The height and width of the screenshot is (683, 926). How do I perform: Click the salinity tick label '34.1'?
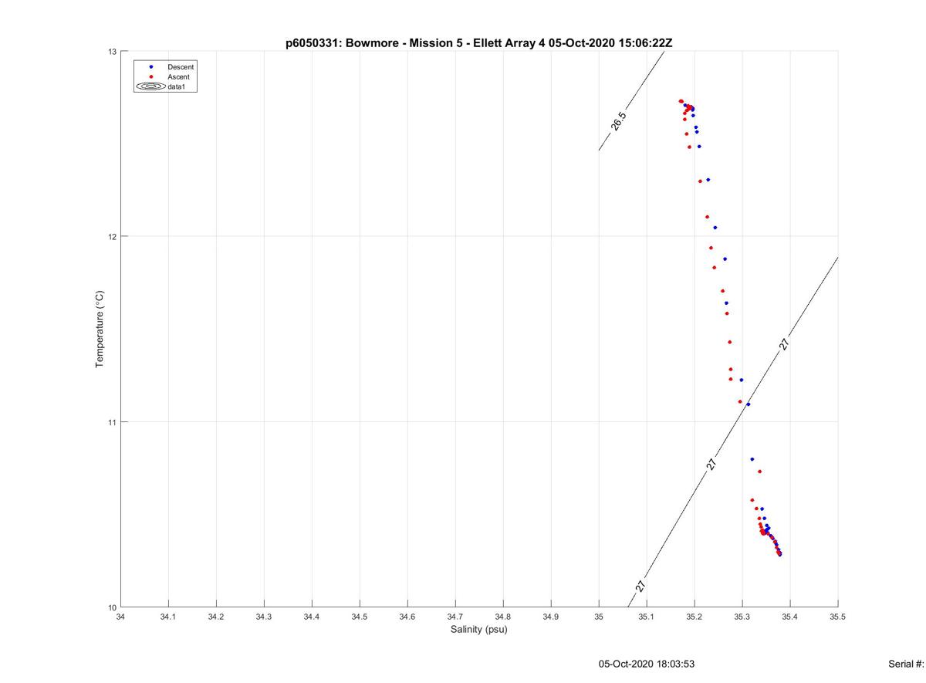coord(168,617)
